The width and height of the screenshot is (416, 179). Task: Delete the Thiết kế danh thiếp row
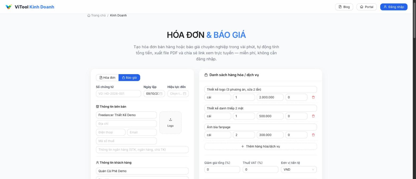coord(313,116)
